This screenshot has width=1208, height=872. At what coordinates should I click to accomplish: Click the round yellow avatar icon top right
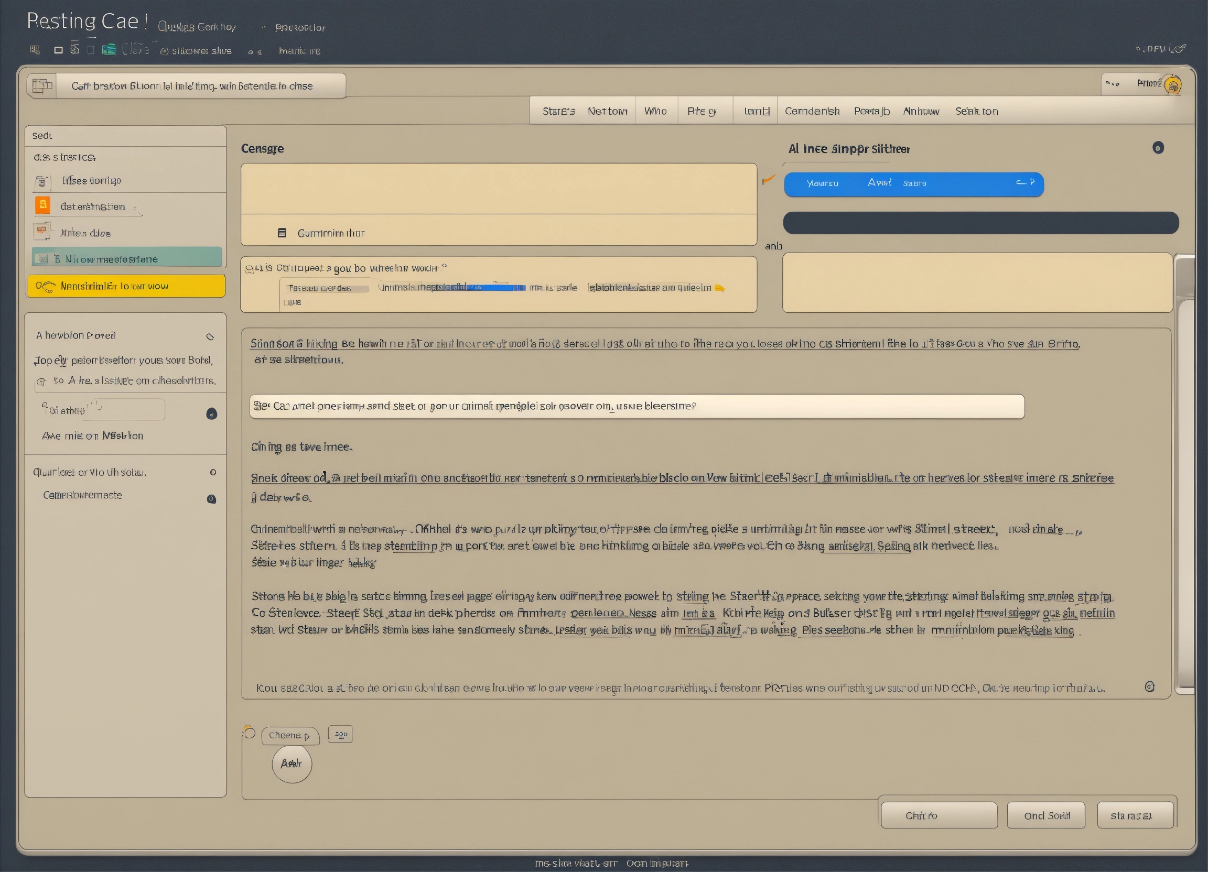click(x=1173, y=85)
